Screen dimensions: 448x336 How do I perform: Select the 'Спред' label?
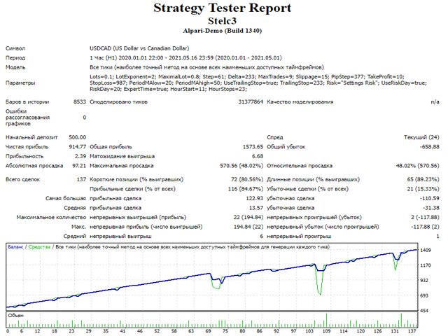[x=275, y=137]
